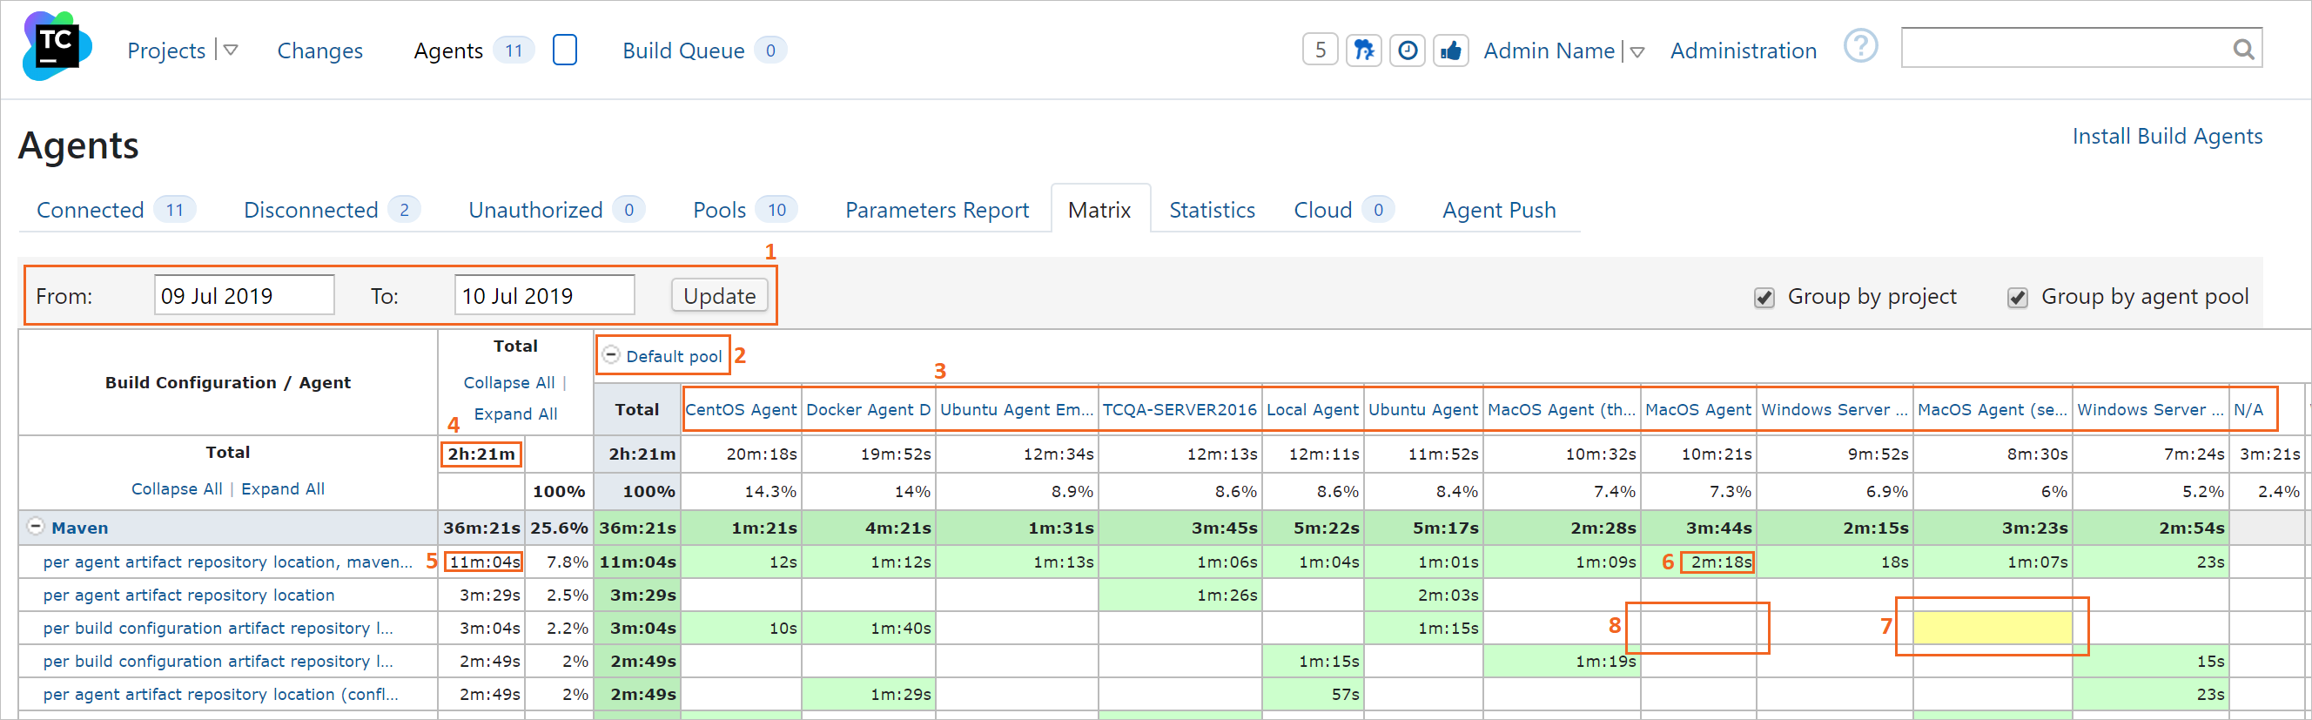Click the clock icon in the header
This screenshot has width=2312, height=720.
point(1408,50)
